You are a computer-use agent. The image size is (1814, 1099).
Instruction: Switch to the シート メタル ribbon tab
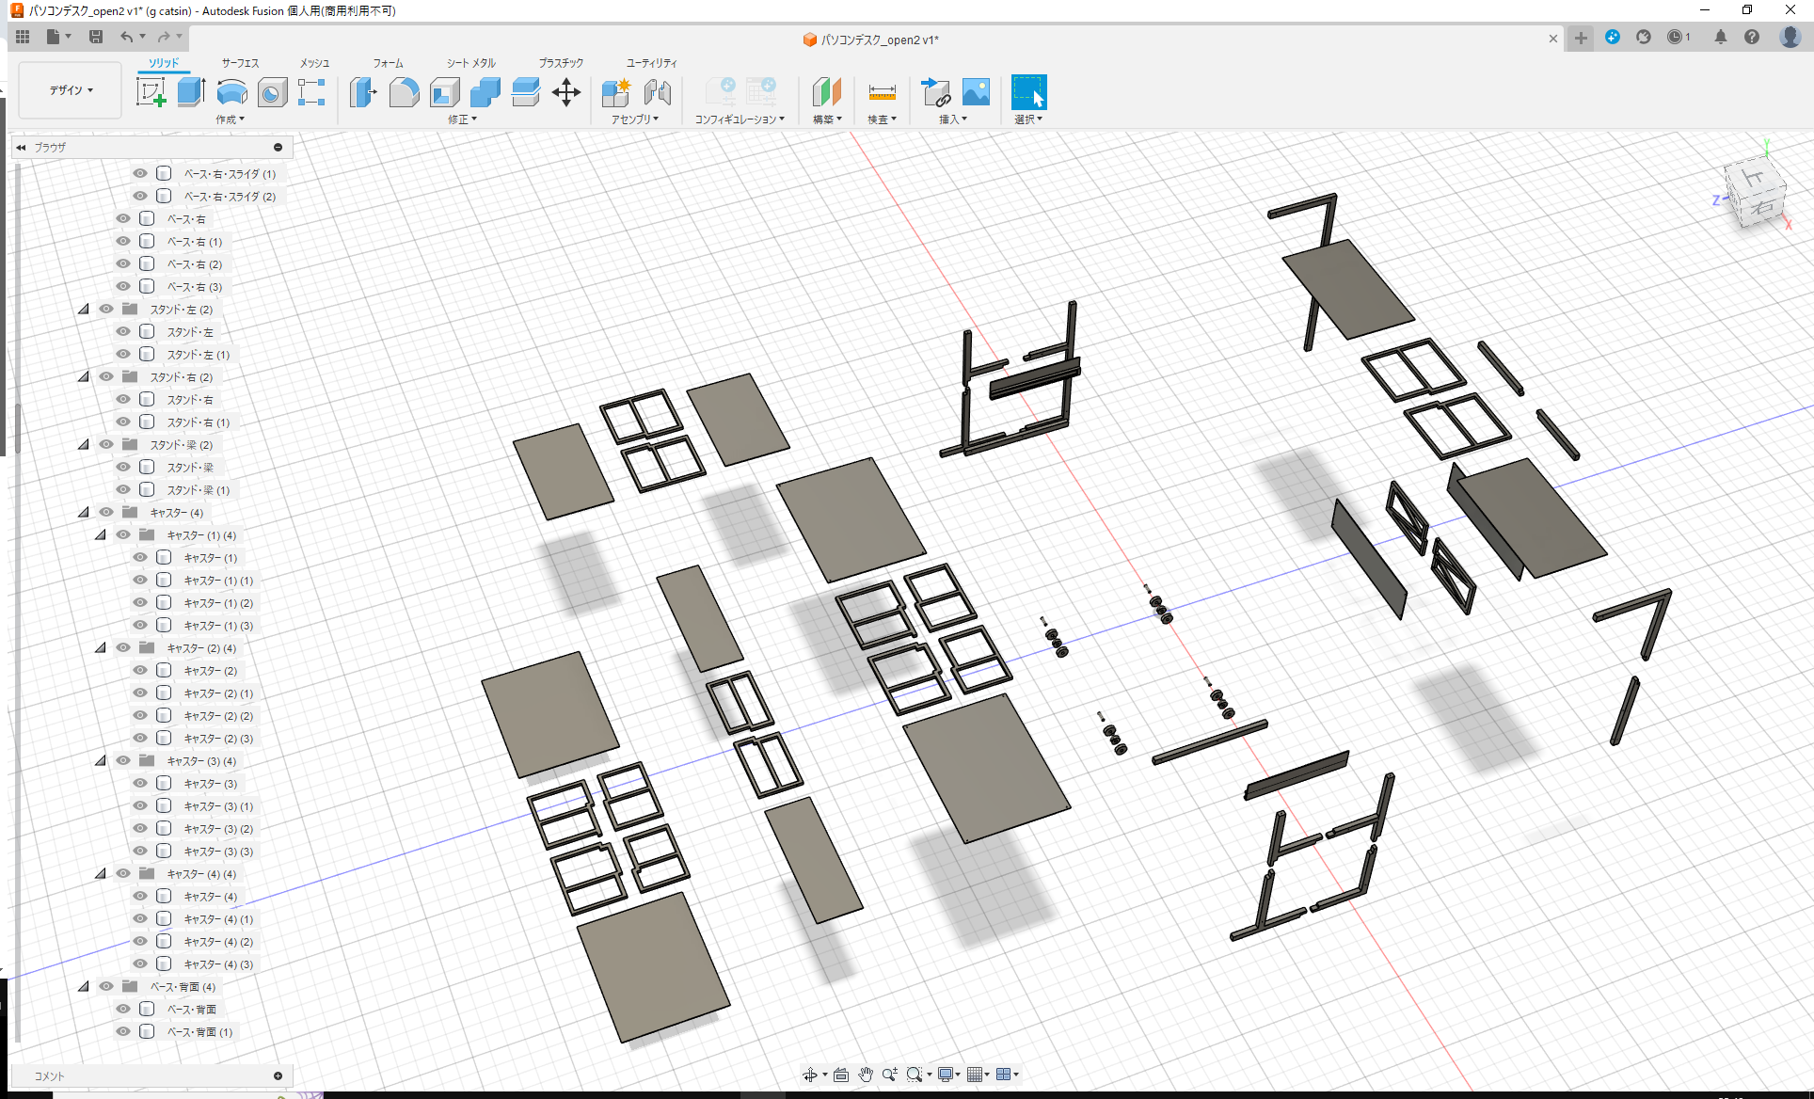[x=469, y=63]
